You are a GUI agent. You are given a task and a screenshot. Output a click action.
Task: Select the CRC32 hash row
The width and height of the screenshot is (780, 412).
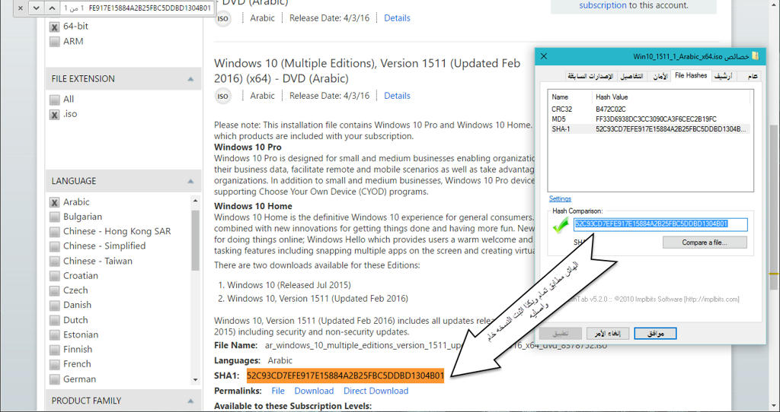[x=651, y=109]
